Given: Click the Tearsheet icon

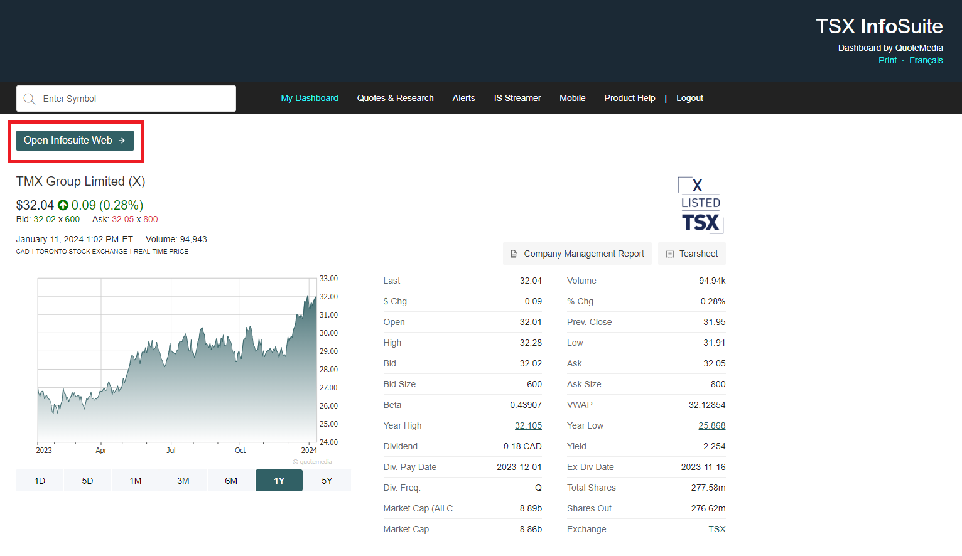Looking at the screenshot, I should pos(669,254).
